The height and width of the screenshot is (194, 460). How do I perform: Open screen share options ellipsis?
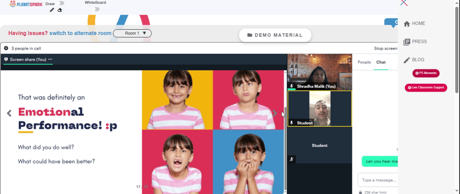coord(50,59)
